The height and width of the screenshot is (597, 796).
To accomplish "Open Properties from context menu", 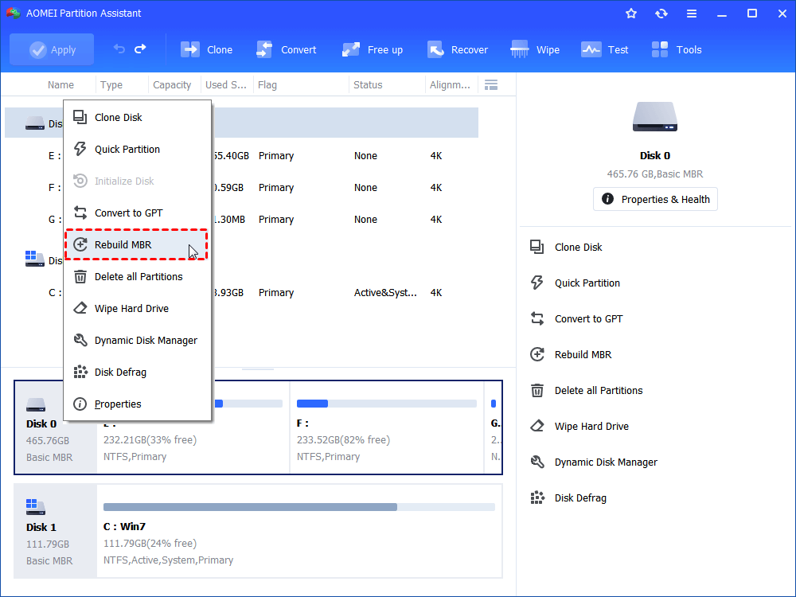I will click(137, 404).
